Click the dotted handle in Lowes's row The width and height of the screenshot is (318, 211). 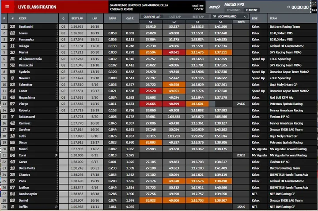click(57, 33)
